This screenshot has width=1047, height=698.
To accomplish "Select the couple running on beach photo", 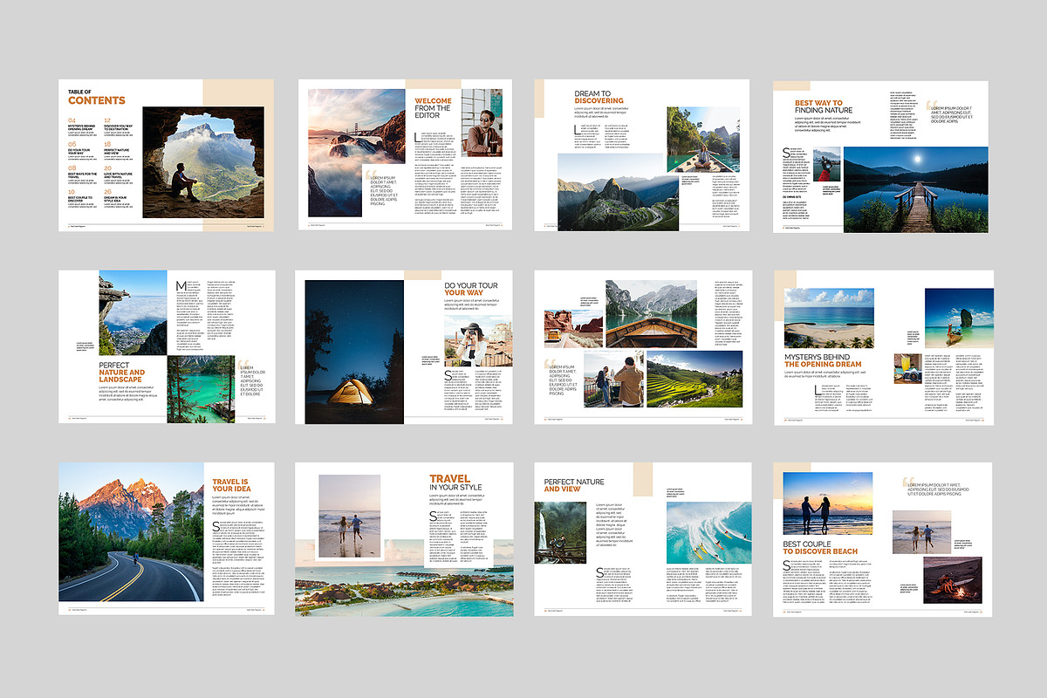I will pyautogui.click(x=350, y=516).
